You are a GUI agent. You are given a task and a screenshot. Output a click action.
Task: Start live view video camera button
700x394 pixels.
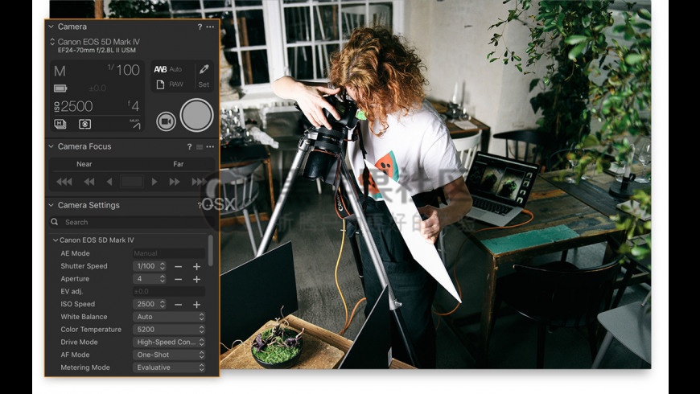click(166, 121)
